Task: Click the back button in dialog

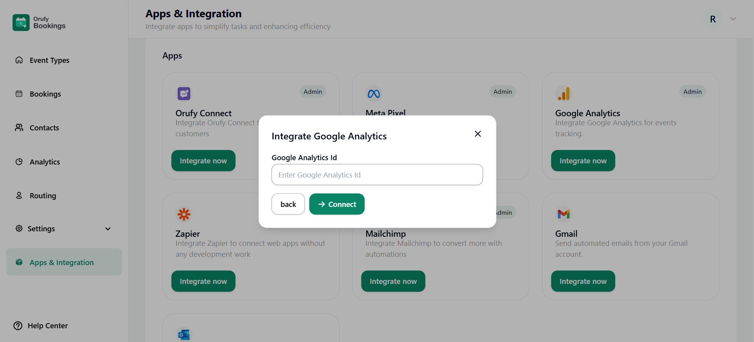Action: (x=288, y=204)
